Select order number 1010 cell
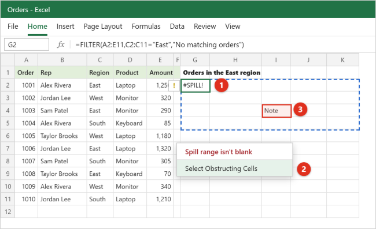 tap(27, 199)
